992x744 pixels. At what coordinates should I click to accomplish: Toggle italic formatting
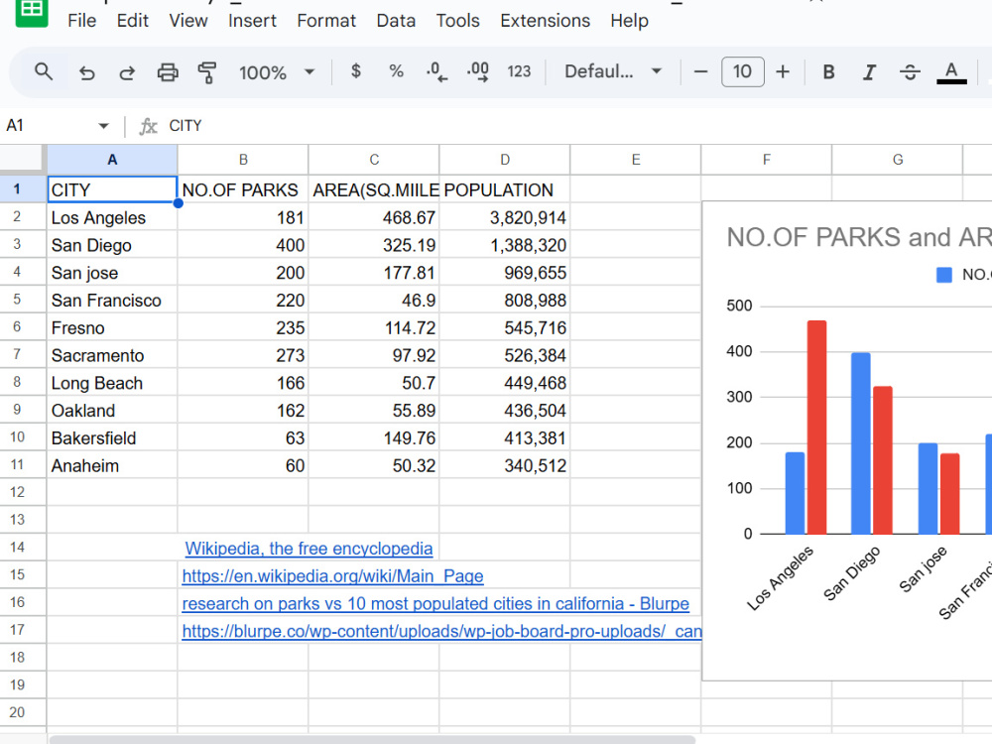(869, 72)
